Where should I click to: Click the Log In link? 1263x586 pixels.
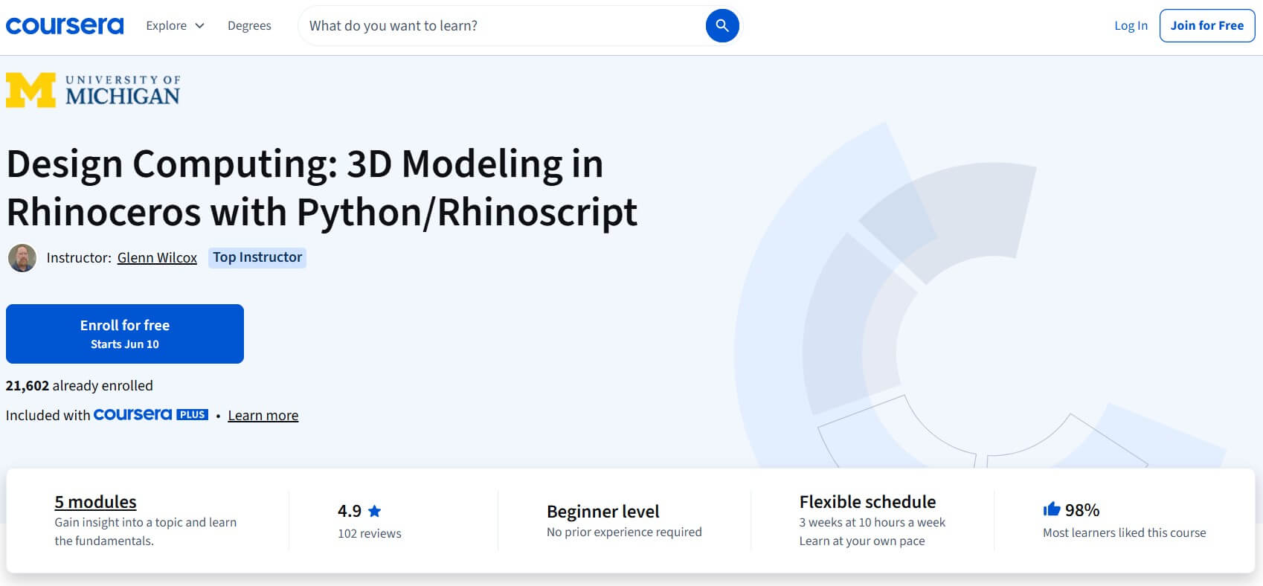click(x=1131, y=25)
